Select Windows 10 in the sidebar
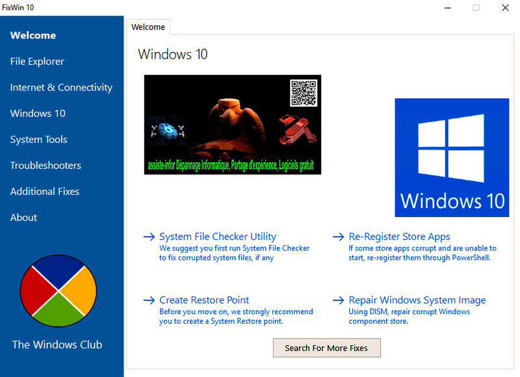This screenshot has width=520, height=377. pos(38,113)
